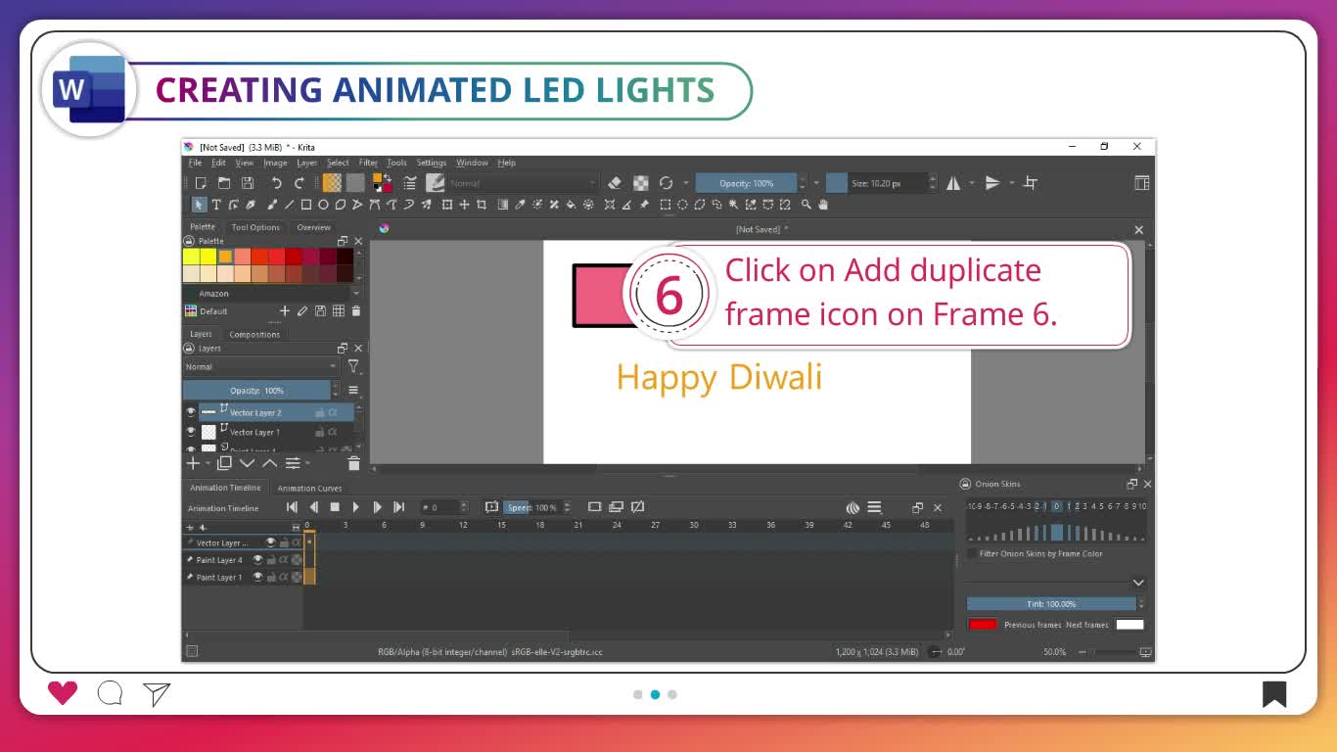Add color to palette plus icon
The image size is (1337, 752).
pyautogui.click(x=285, y=311)
